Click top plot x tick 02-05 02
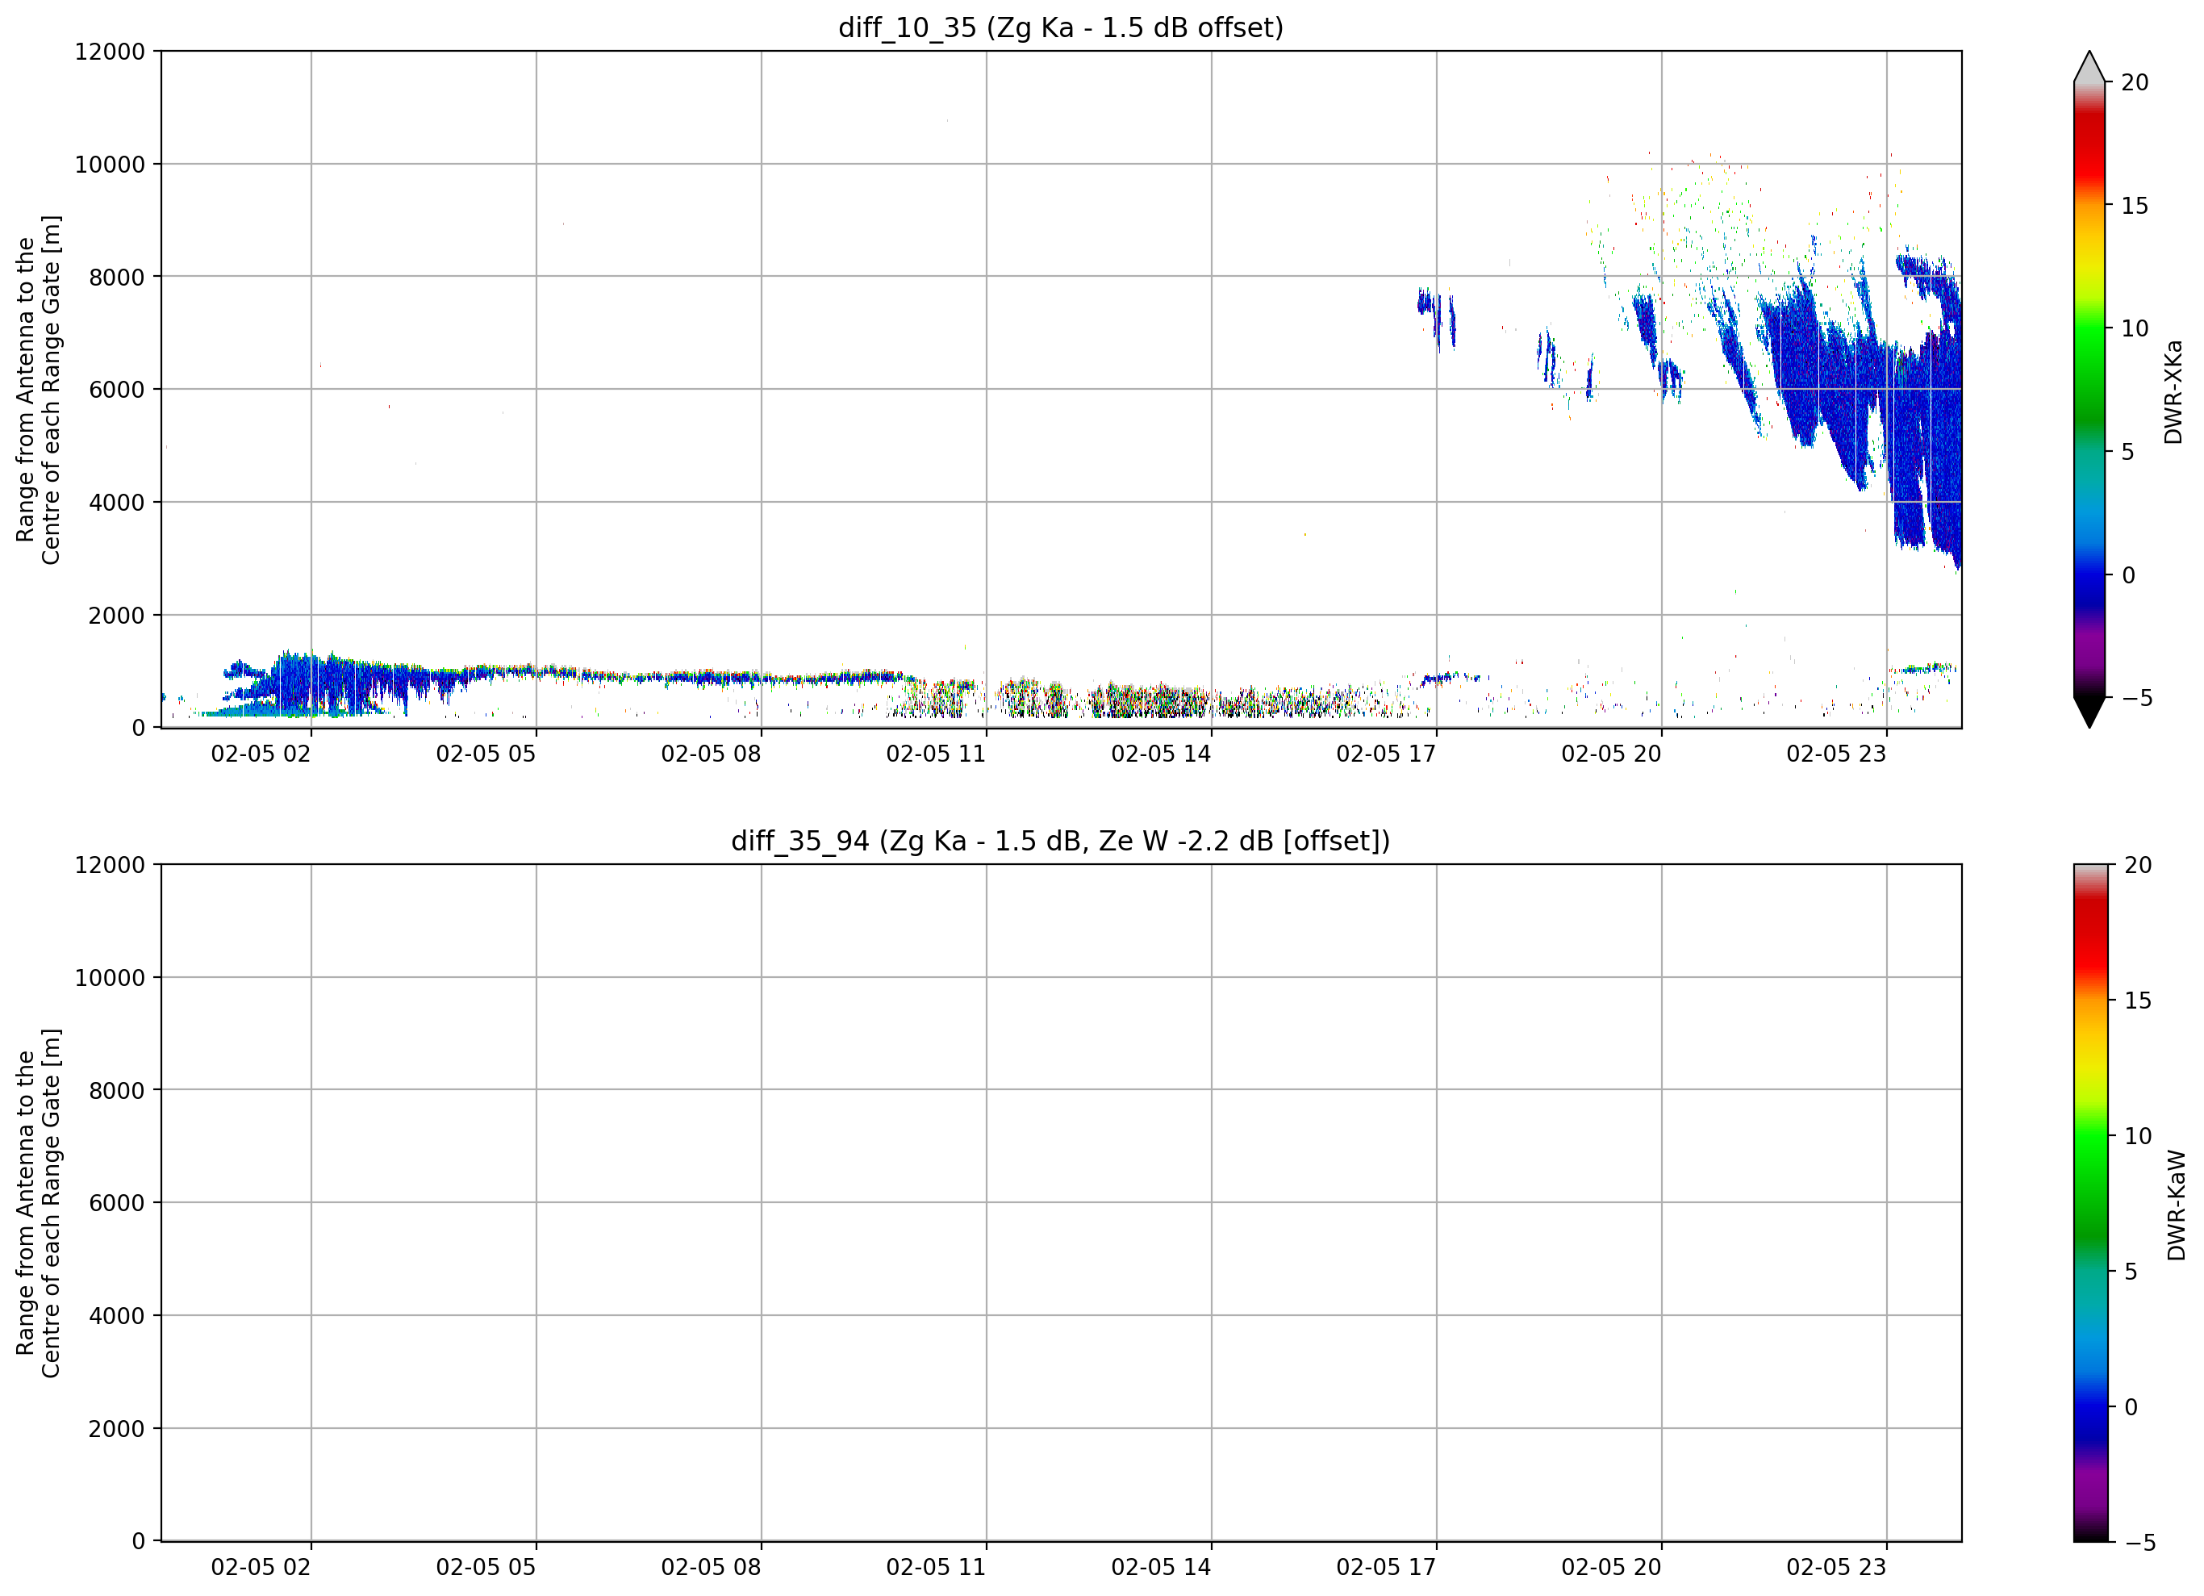This screenshot has width=2204, height=1596. (261, 754)
